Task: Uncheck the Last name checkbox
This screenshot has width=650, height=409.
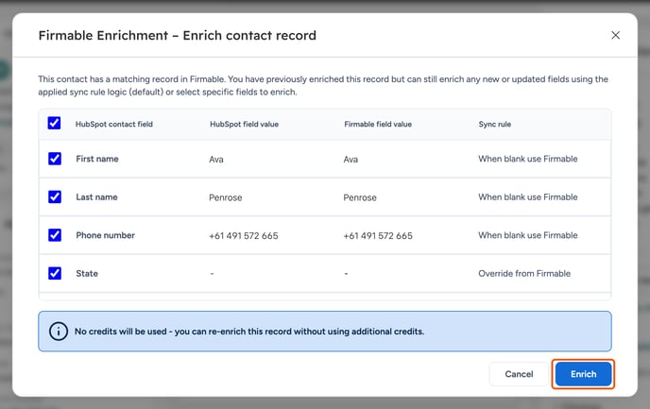Action: (55, 196)
